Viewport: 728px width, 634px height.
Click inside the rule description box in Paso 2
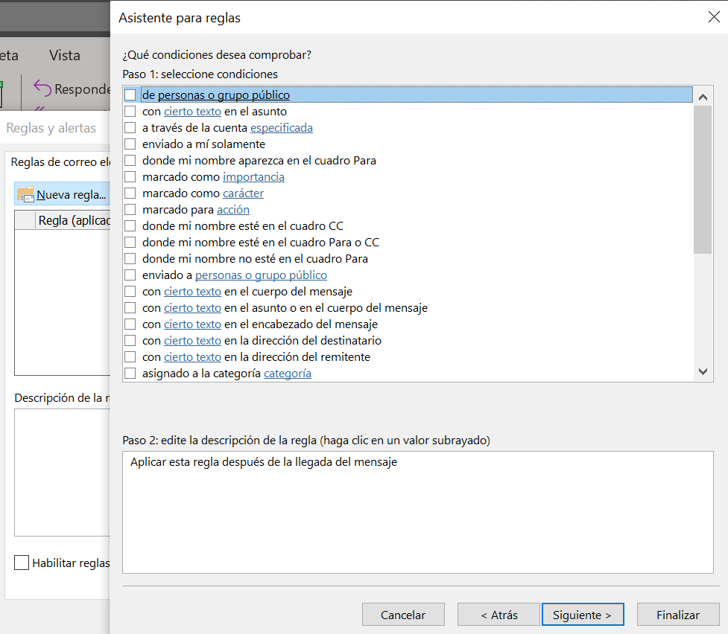coord(418,512)
